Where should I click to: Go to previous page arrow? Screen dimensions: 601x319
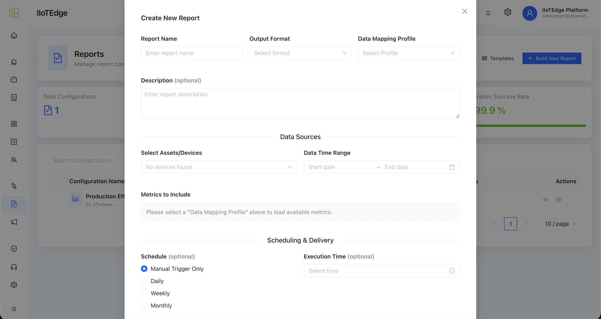click(494, 224)
